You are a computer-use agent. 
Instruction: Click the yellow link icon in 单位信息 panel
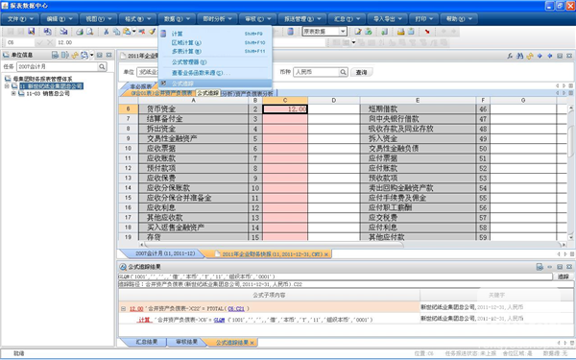click(x=75, y=55)
